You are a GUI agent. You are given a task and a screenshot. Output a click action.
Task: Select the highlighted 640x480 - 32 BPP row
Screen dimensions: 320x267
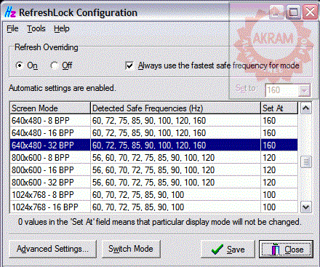(x=154, y=146)
